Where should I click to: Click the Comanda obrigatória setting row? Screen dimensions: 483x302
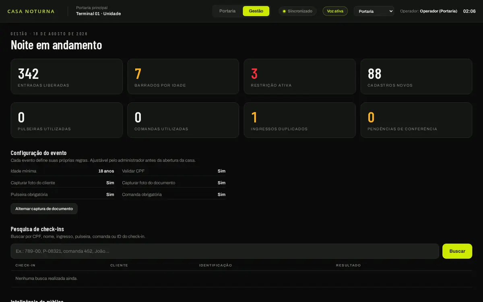174,194
